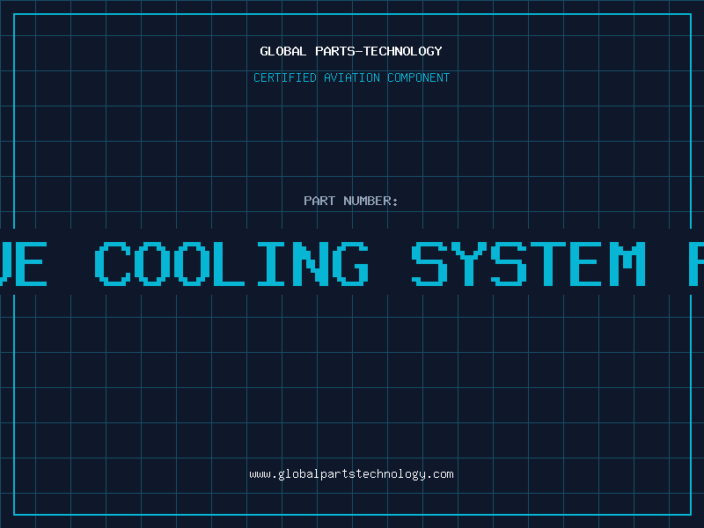Select the word AVIATION in the subtitle
This screenshot has width=704, height=528.
351,77
